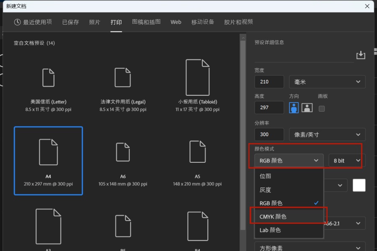This screenshot has width=377, height=251.
Task: Enable the 画板 artboard checkbox
Action: click(322, 109)
